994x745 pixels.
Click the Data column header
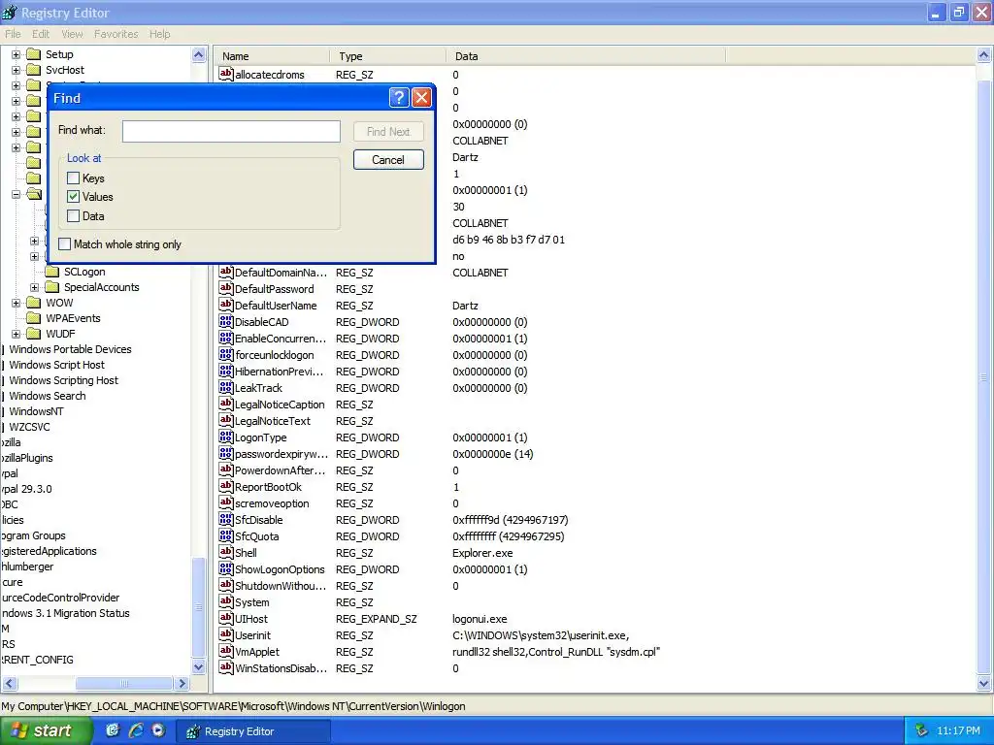585,55
